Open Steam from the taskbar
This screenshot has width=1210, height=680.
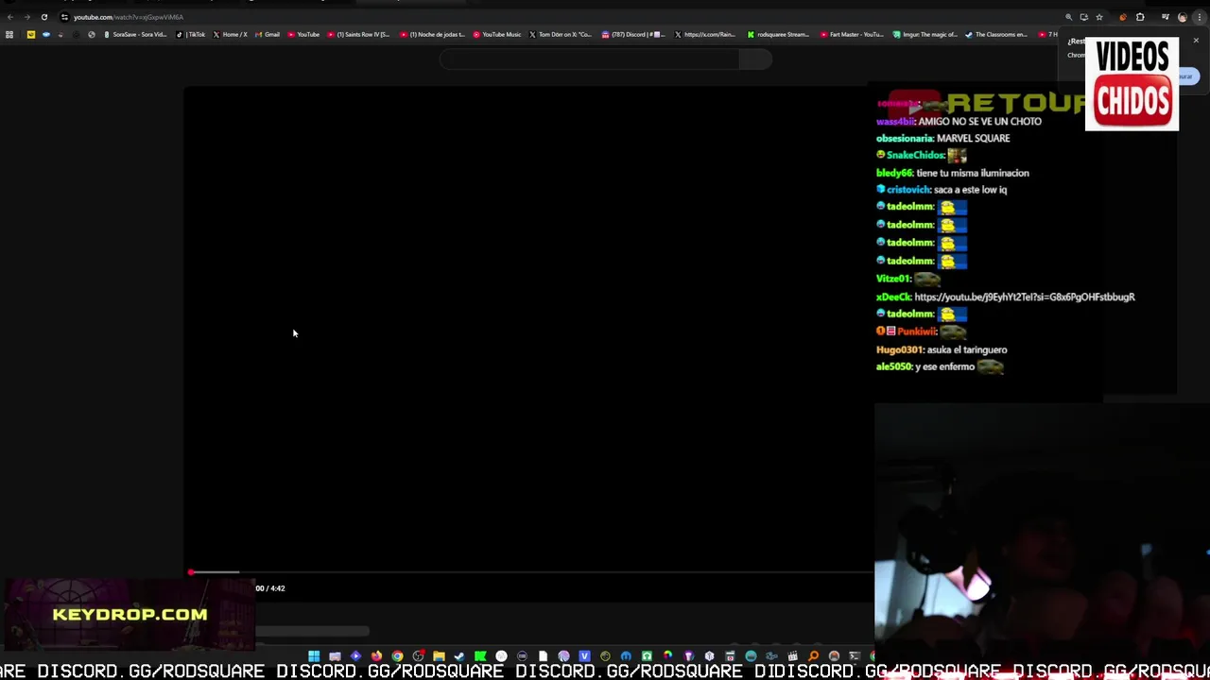pos(458,655)
